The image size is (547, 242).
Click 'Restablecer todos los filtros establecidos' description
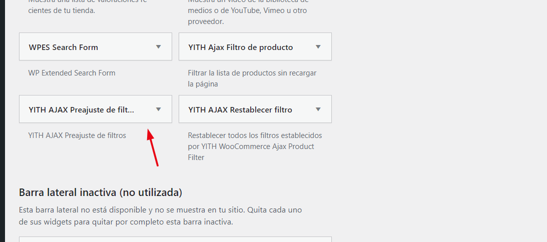point(255,135)
